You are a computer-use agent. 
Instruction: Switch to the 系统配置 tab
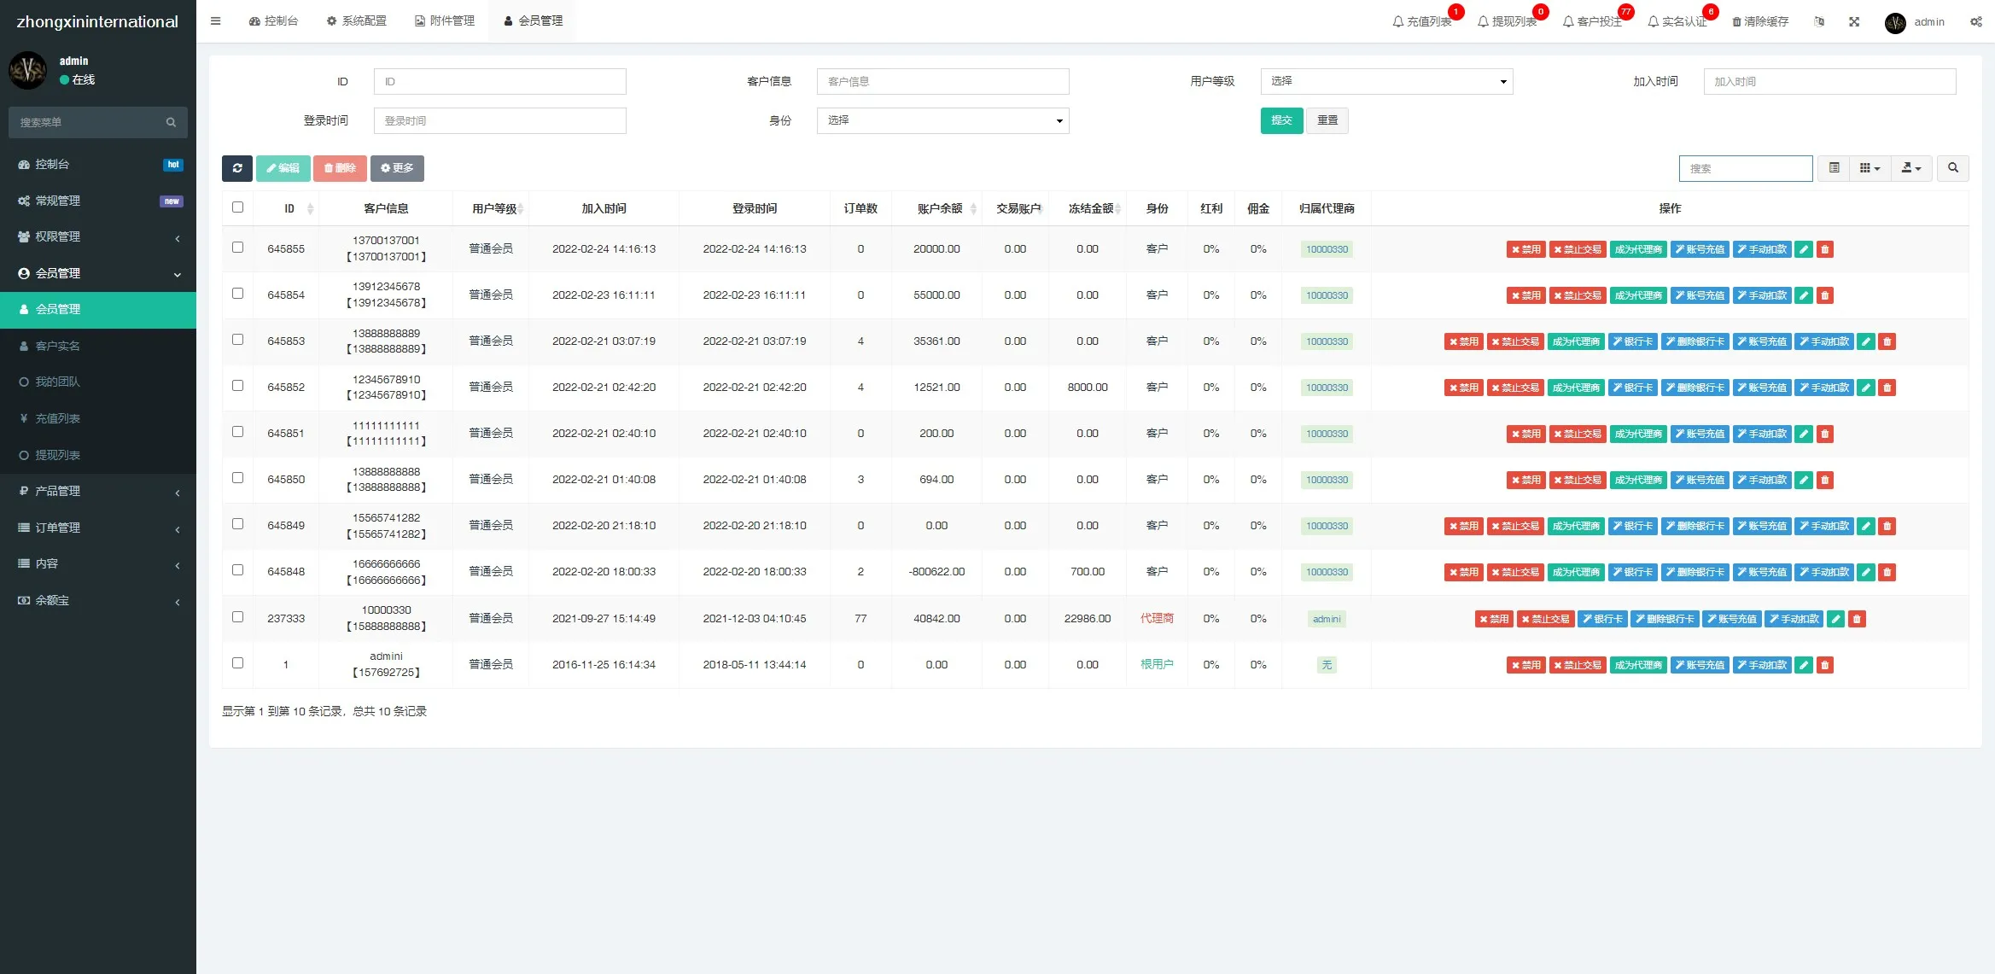pyautogui.click(x=356, y=21)
